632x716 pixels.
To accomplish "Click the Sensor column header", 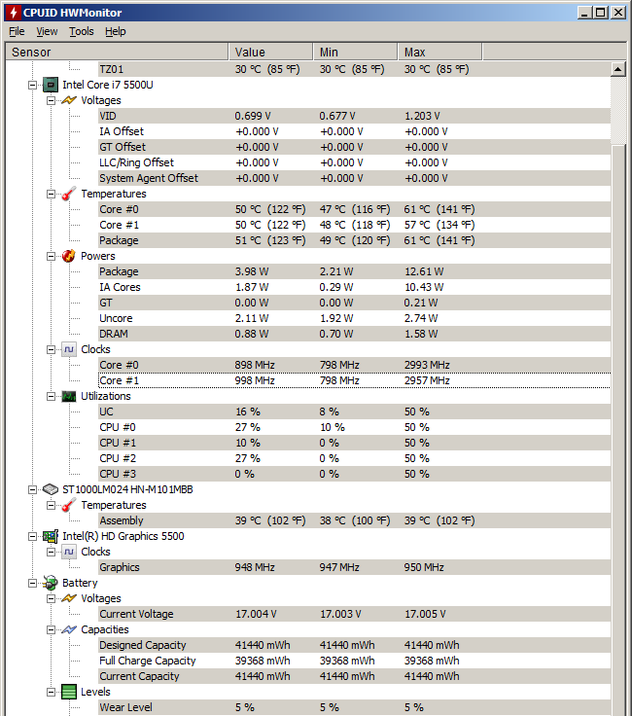I will (117, 53).
